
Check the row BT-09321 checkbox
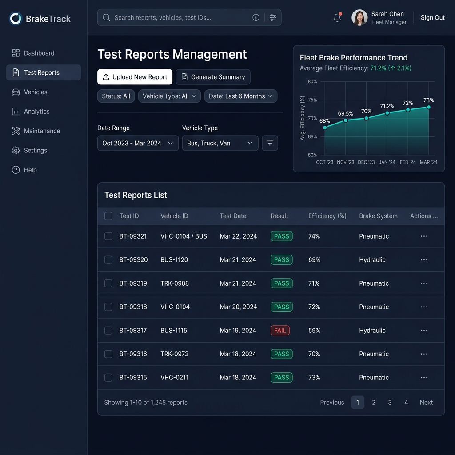coord(108,236)
